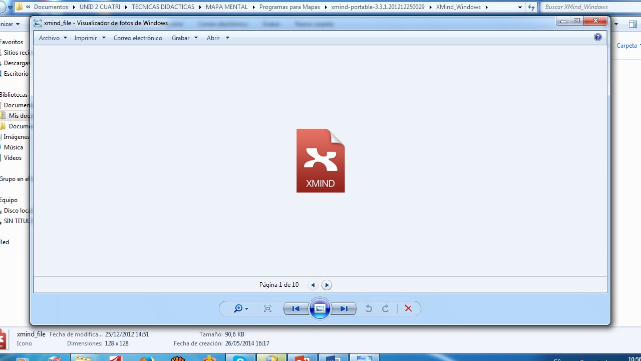This screenshot has width=641, height=361.
Task: Open Word from the taskbar
Action: click(334, 358)
